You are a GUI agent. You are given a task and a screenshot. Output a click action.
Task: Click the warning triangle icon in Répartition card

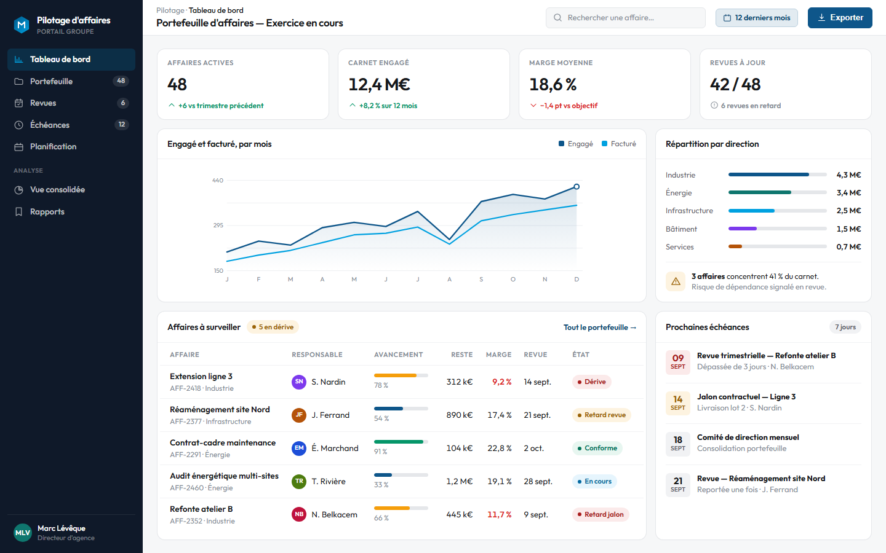(676, 281)
